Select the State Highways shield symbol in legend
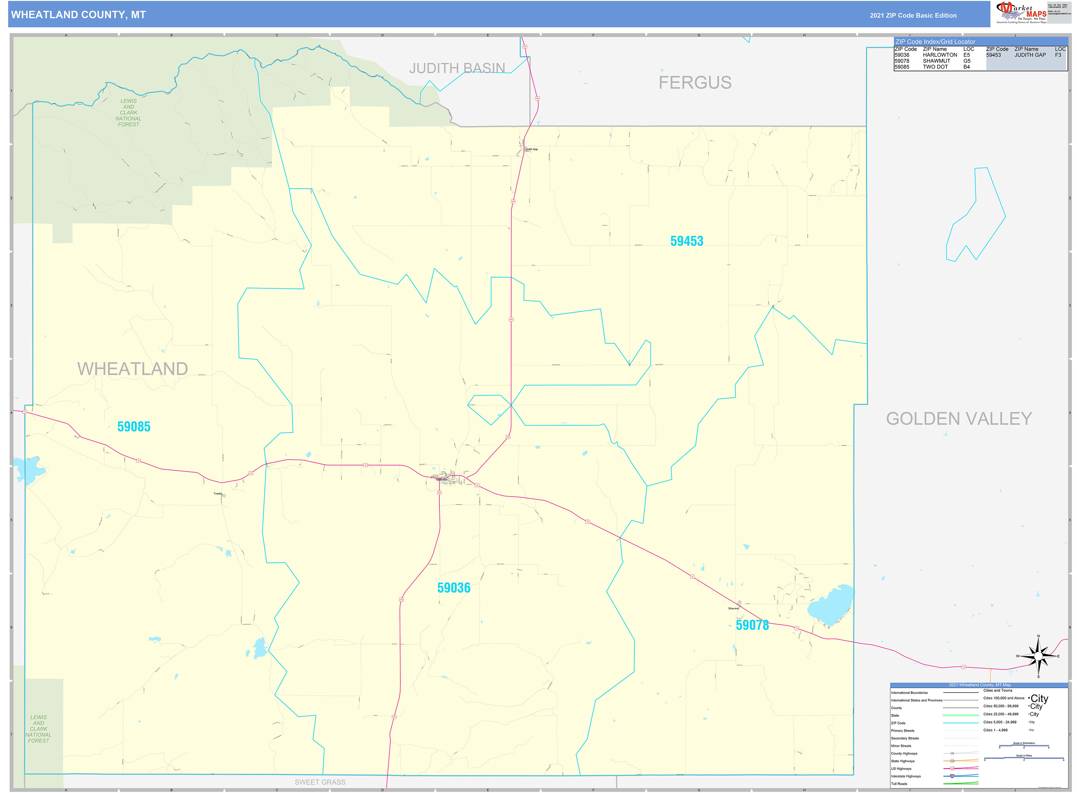 [953, 761]
